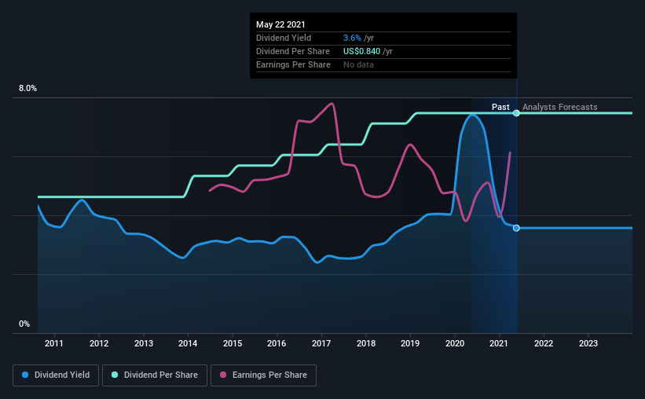This screenshot has width=645, height=399.
Task: Select the 2014 year label on the timeline
Action: 188,343
